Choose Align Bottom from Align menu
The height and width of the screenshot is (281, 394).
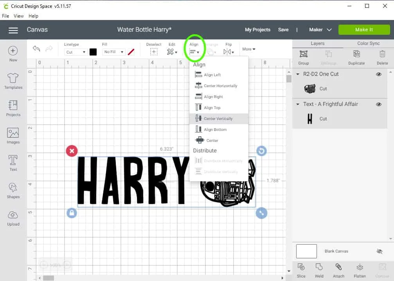click(x=219, y=129)
